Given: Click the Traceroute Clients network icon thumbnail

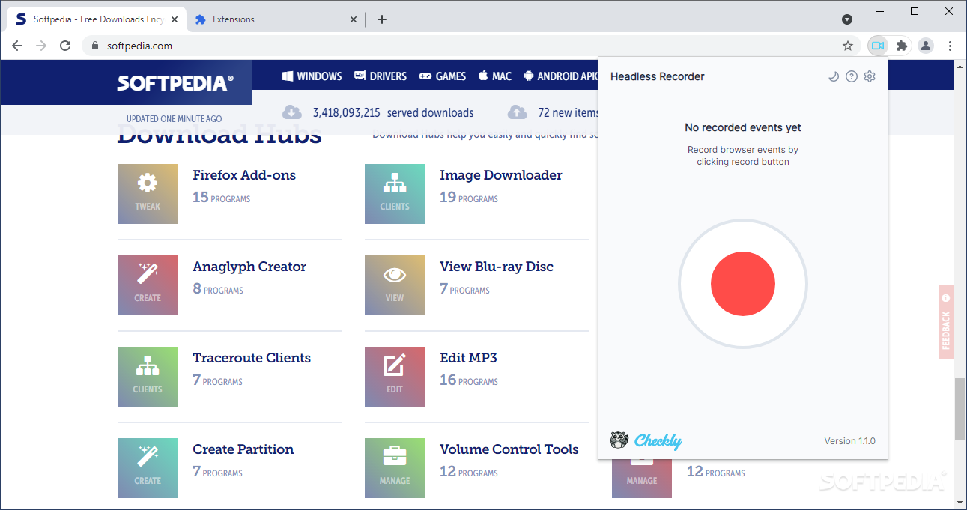Looking at the screenshot, I should coord(148,377).
